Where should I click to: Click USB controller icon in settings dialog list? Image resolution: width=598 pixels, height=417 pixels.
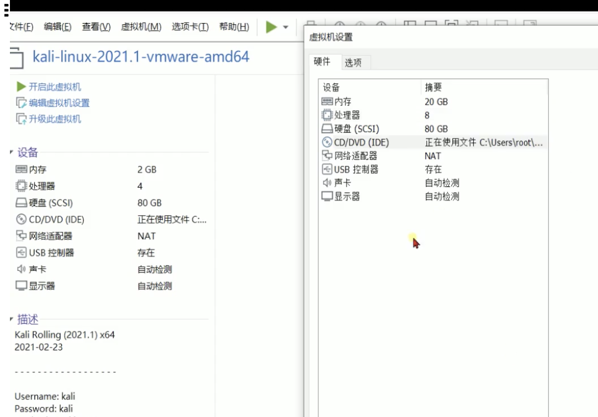327,169
